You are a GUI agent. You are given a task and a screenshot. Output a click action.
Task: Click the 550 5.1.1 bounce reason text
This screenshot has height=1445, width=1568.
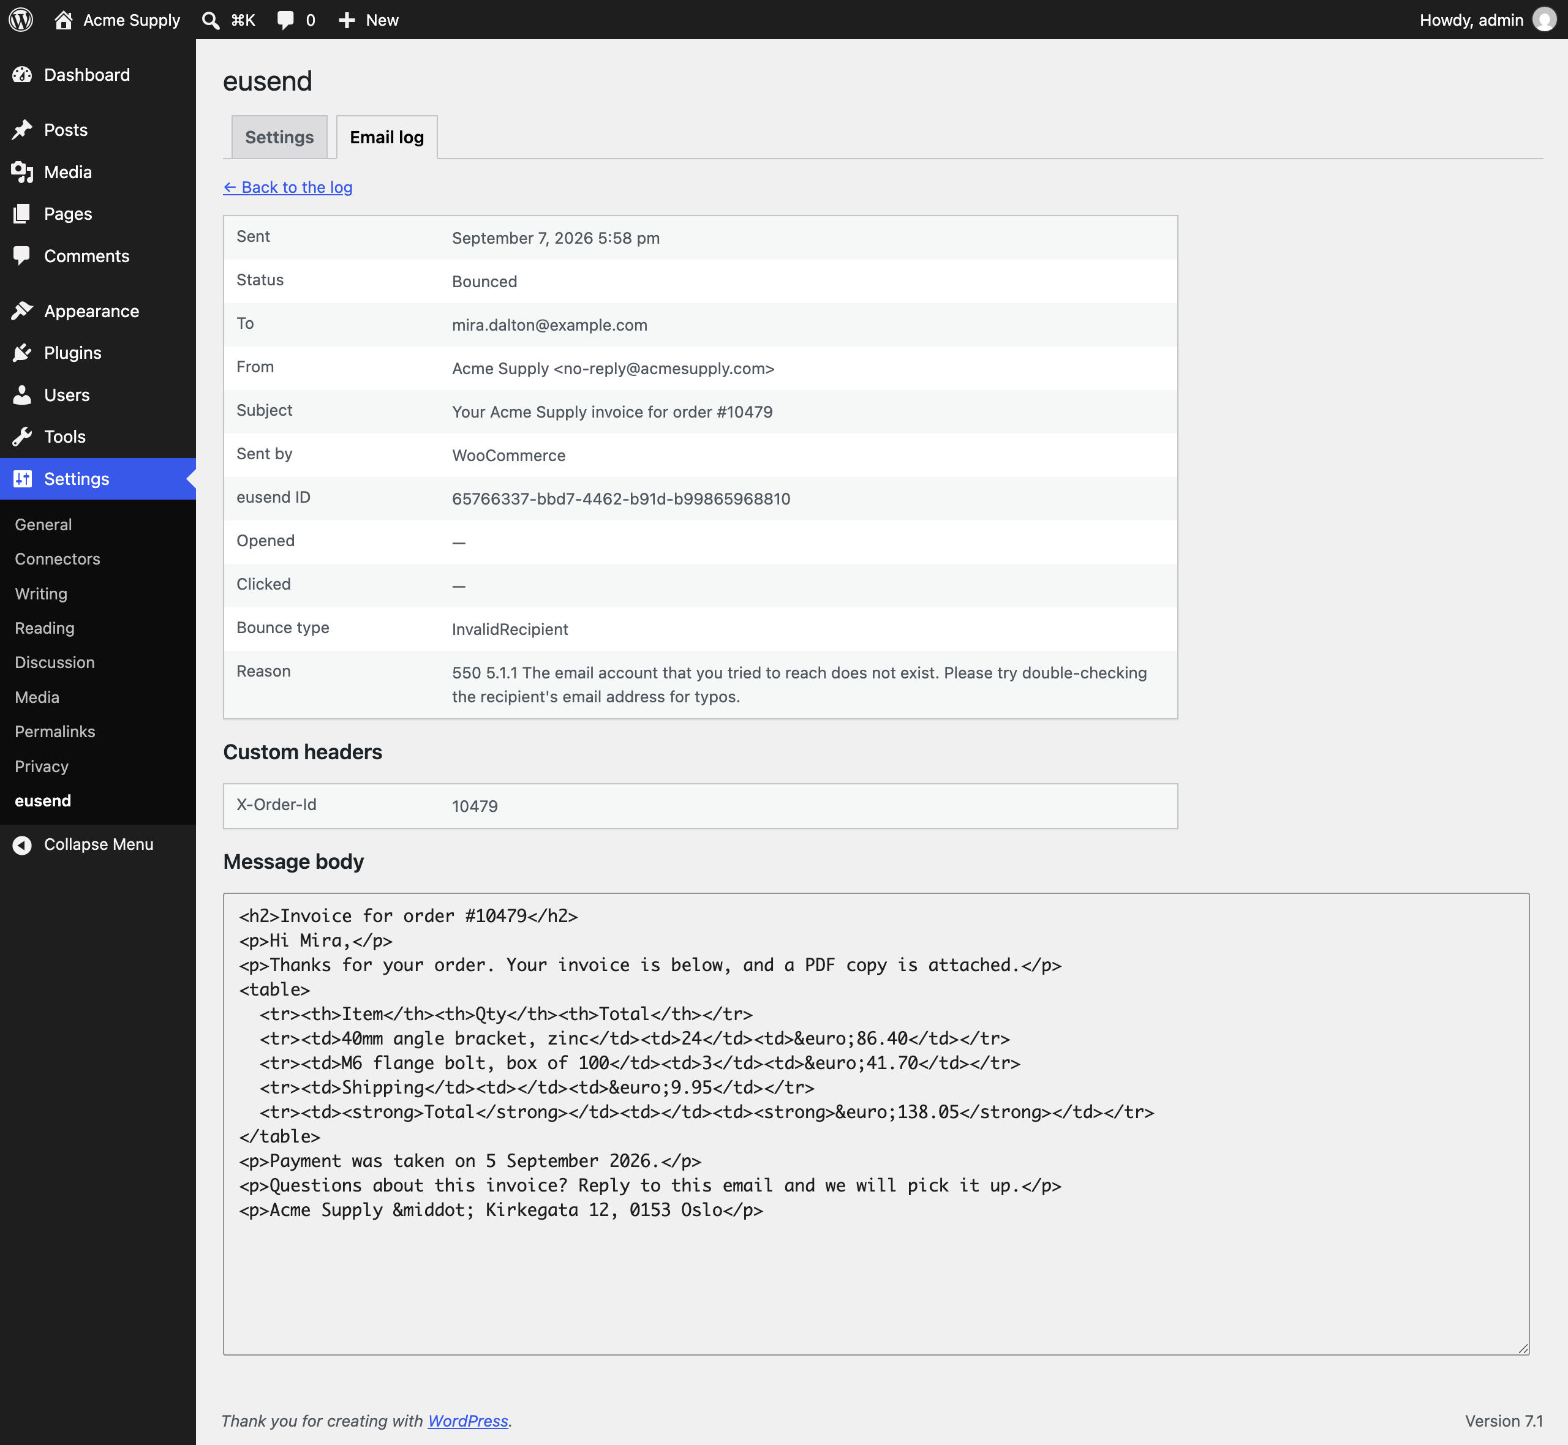[799, 685]
